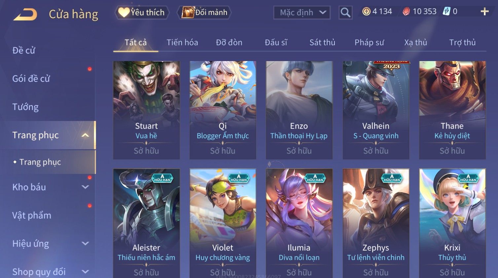Collapse the Trang phục sidebar section

[x=85, y=135]
